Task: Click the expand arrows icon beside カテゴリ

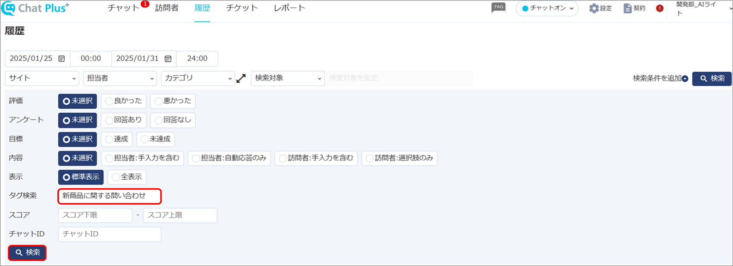Action: [x=241, y=78]
